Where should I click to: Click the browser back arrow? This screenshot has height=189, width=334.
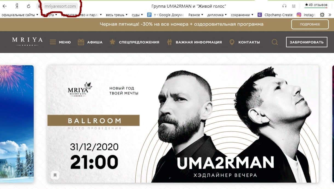pos(5,6)
